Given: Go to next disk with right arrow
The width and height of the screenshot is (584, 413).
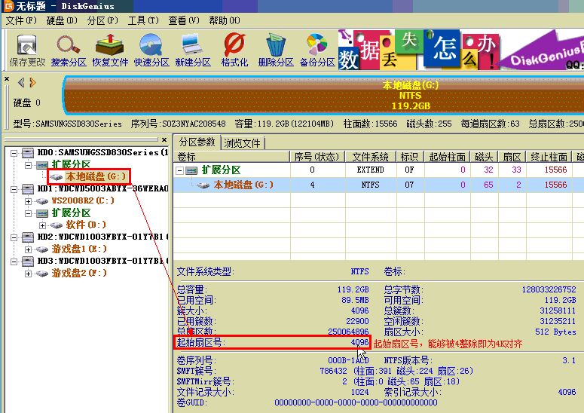Looking at the screenshot, I should (32, 82).
